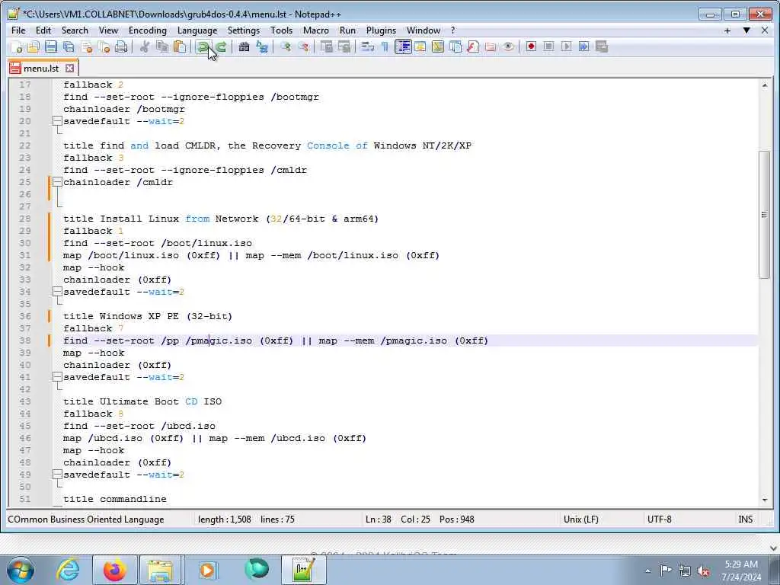Screen dimensions: 780x585
Task: Print the document using the printer icon
Action: tap(121, 46)
